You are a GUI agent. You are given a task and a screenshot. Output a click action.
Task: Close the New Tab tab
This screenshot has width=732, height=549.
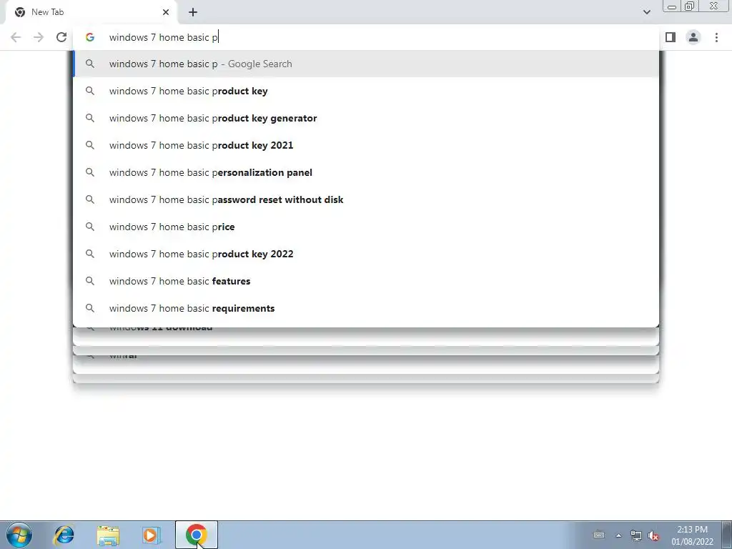coord(166,12)
